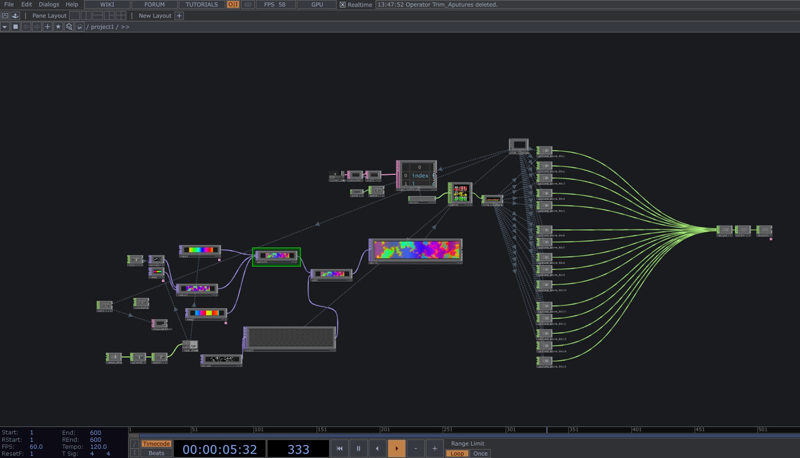Jump to start of timeline
Viewport: 800px width, 458px height.
(339, 449)
